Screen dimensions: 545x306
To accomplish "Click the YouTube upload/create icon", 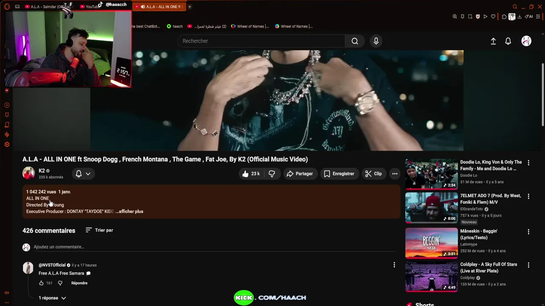I will pyautogui.click(x=493, y=41).
